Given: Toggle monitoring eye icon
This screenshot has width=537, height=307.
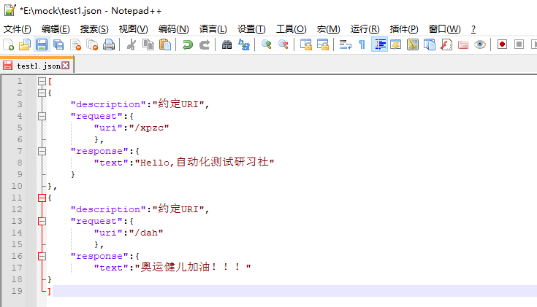Looking at the screenshot, I should coord(480,44).
